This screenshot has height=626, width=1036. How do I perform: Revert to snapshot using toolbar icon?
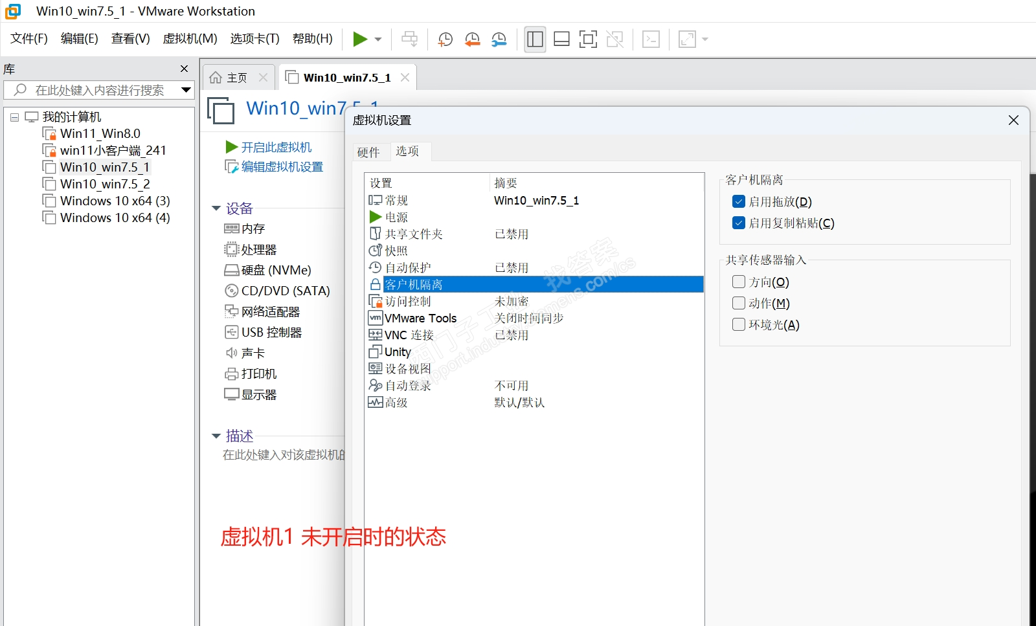473,39
